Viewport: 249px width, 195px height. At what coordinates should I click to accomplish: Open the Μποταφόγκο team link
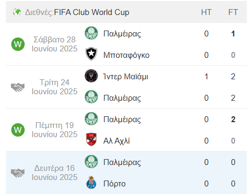click(126, 55)
